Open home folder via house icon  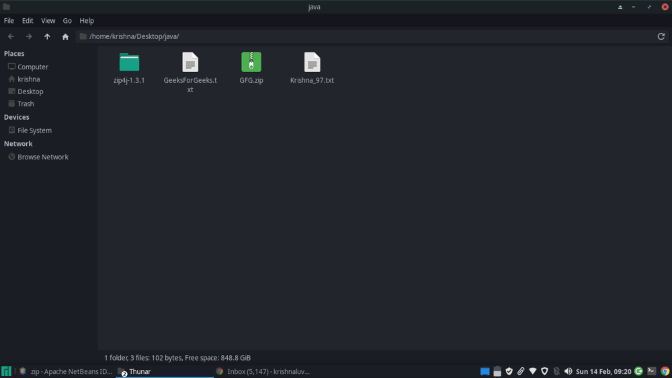[65, 36]
